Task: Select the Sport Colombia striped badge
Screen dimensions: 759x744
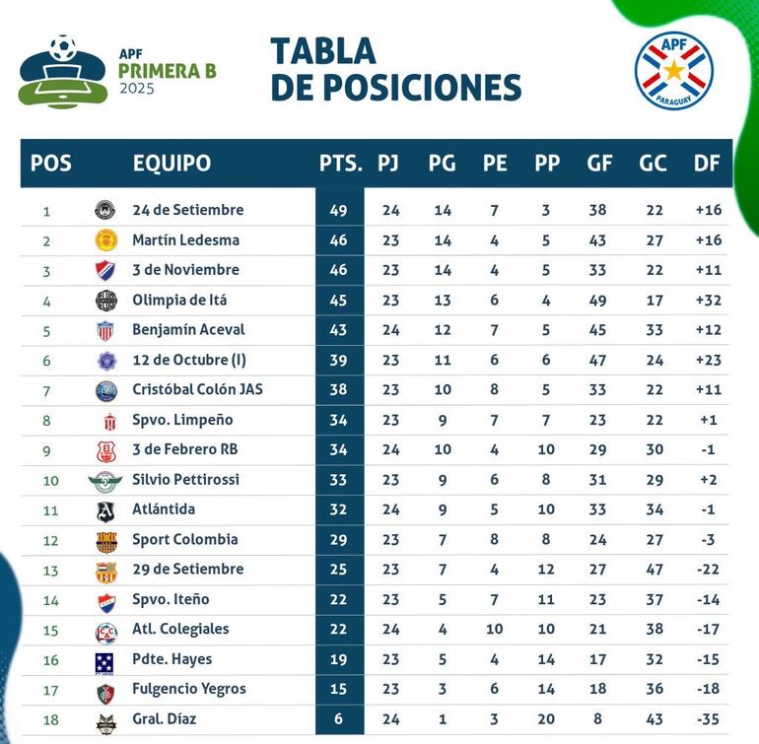Action: (x=105, y=540)
